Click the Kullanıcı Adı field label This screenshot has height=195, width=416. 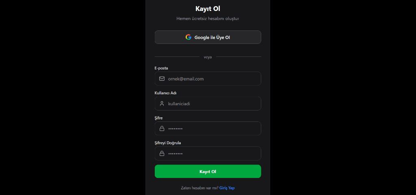pyautogui.click(x=165, y=93)
